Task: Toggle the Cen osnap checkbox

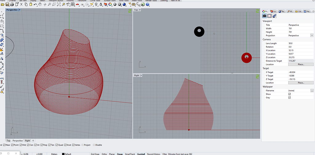Action: point(28,145)
